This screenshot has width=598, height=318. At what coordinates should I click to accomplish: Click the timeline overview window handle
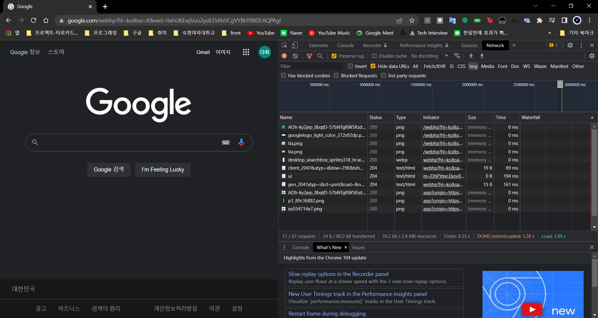click(x=560, y=84)
